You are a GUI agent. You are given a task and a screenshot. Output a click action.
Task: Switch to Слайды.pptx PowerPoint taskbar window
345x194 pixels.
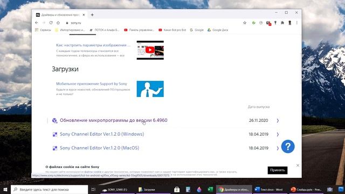point(306,190)
